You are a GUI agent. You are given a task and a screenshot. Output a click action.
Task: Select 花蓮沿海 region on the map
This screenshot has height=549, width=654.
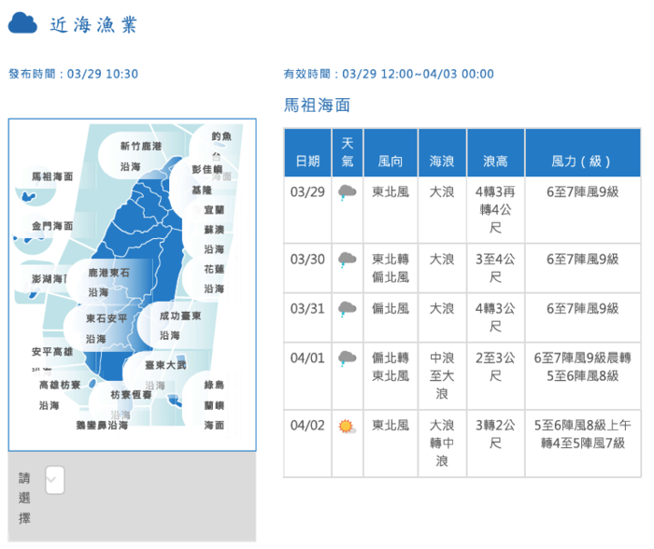(x=214, y=279)
